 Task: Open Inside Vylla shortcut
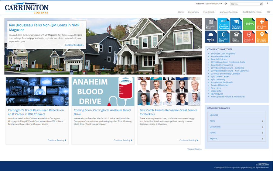pos(216,91)
